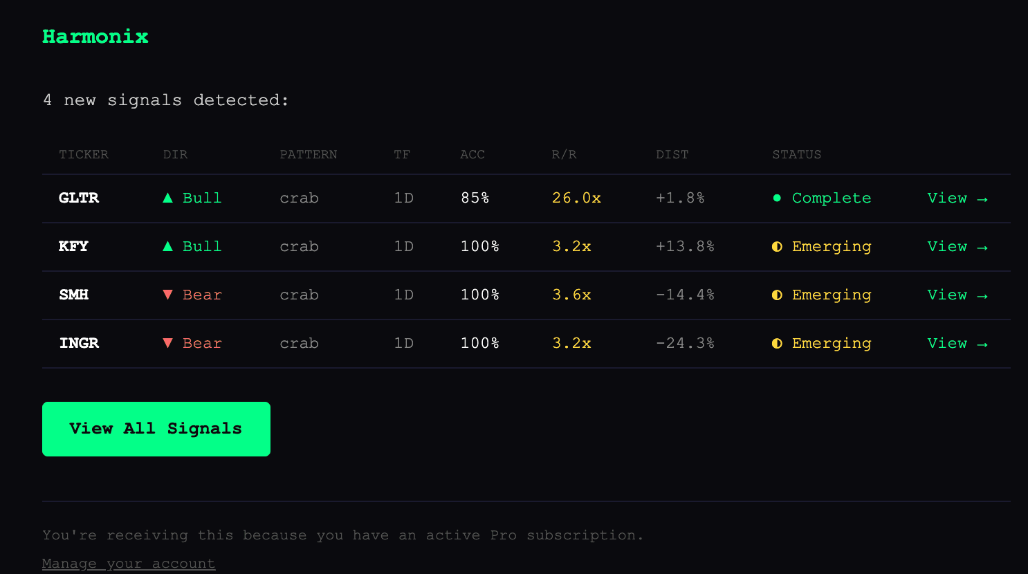The image size is (1028, 574).
Task: Click the -24.3% distance value
Action: pyautogui.click(x=685, y=343)
